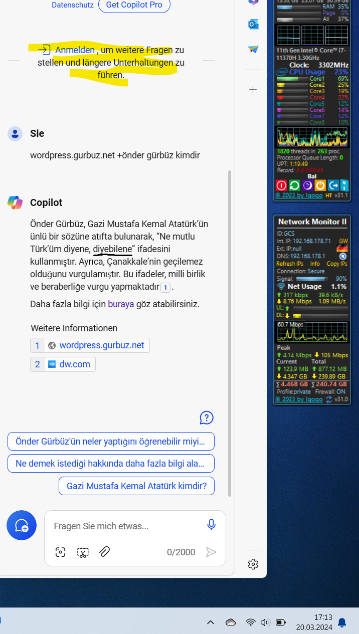Click the CPU Usage 23% label
The width and height of the screenshot is (359, 634).
312,72
